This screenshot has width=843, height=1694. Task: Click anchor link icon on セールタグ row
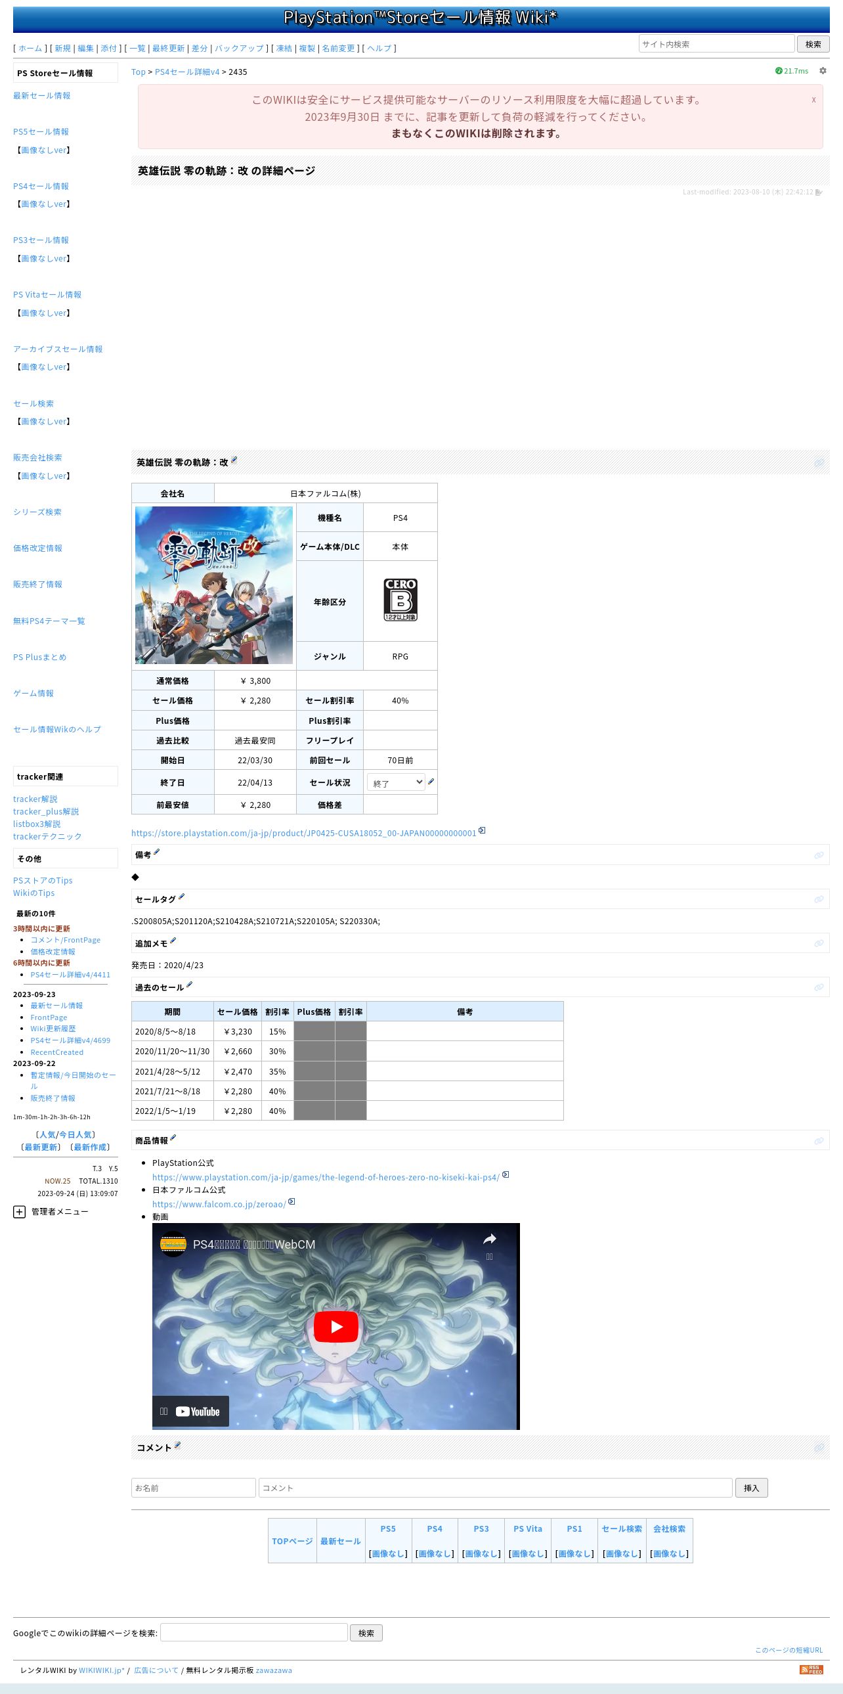pyautogui.click(x=819, y=899)
